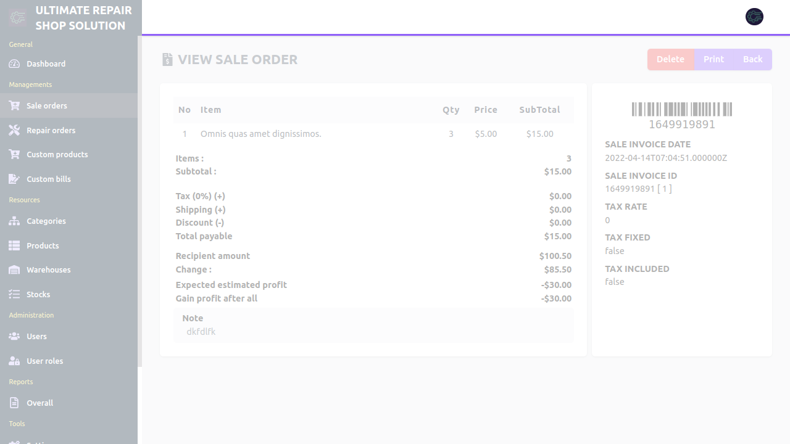This screenshot has width=790, height=444.
Task: Click the shop logo in the header
Action: tap(18, 18)
